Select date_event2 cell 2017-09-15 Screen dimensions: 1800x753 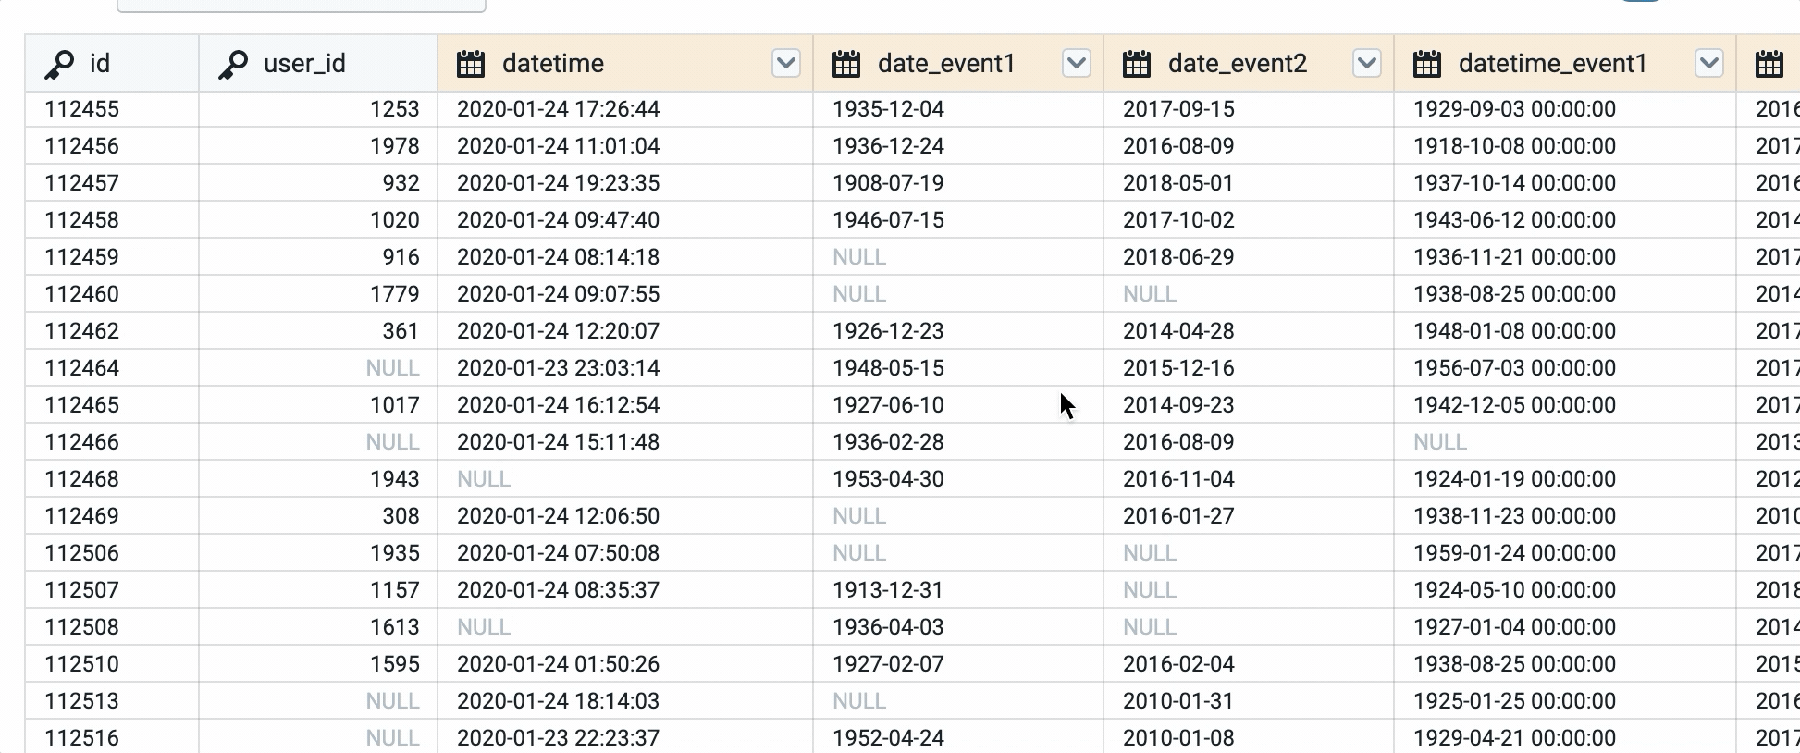1249,109
